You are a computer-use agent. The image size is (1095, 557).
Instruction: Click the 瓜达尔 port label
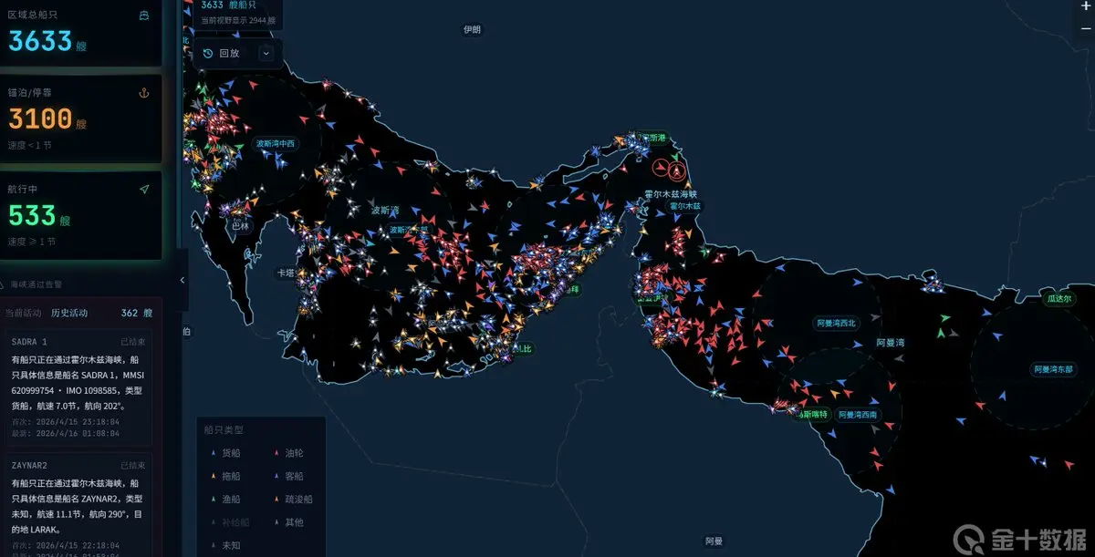[x=1060, y=298]
